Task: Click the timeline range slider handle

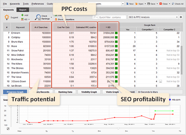Action: click(118, 128)
